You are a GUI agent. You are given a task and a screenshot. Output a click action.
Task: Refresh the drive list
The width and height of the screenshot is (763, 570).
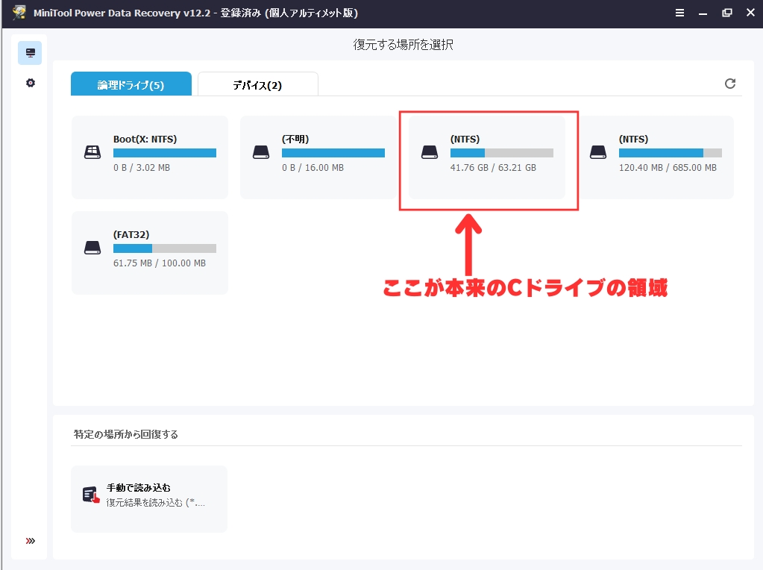tap(730, 84)
